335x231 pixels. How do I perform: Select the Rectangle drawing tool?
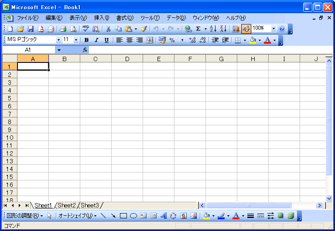pyautogui.click(x=123, y=216)
